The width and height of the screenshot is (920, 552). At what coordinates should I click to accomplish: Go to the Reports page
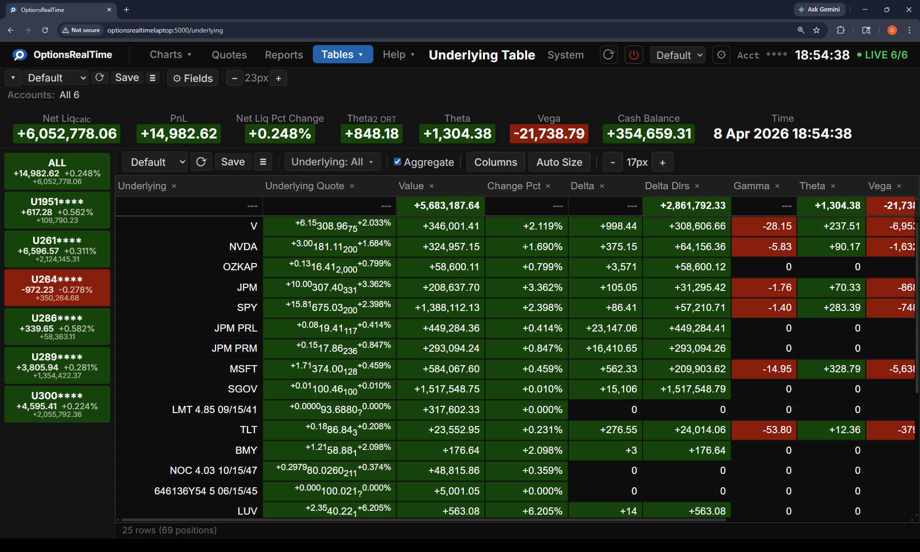click(x=284, y=55)
